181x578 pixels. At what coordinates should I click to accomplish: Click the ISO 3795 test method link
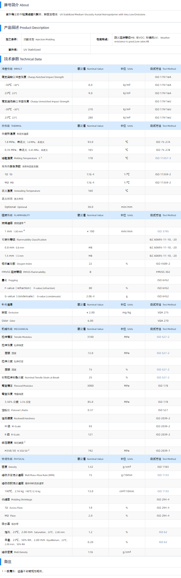(x=163, y=231)
